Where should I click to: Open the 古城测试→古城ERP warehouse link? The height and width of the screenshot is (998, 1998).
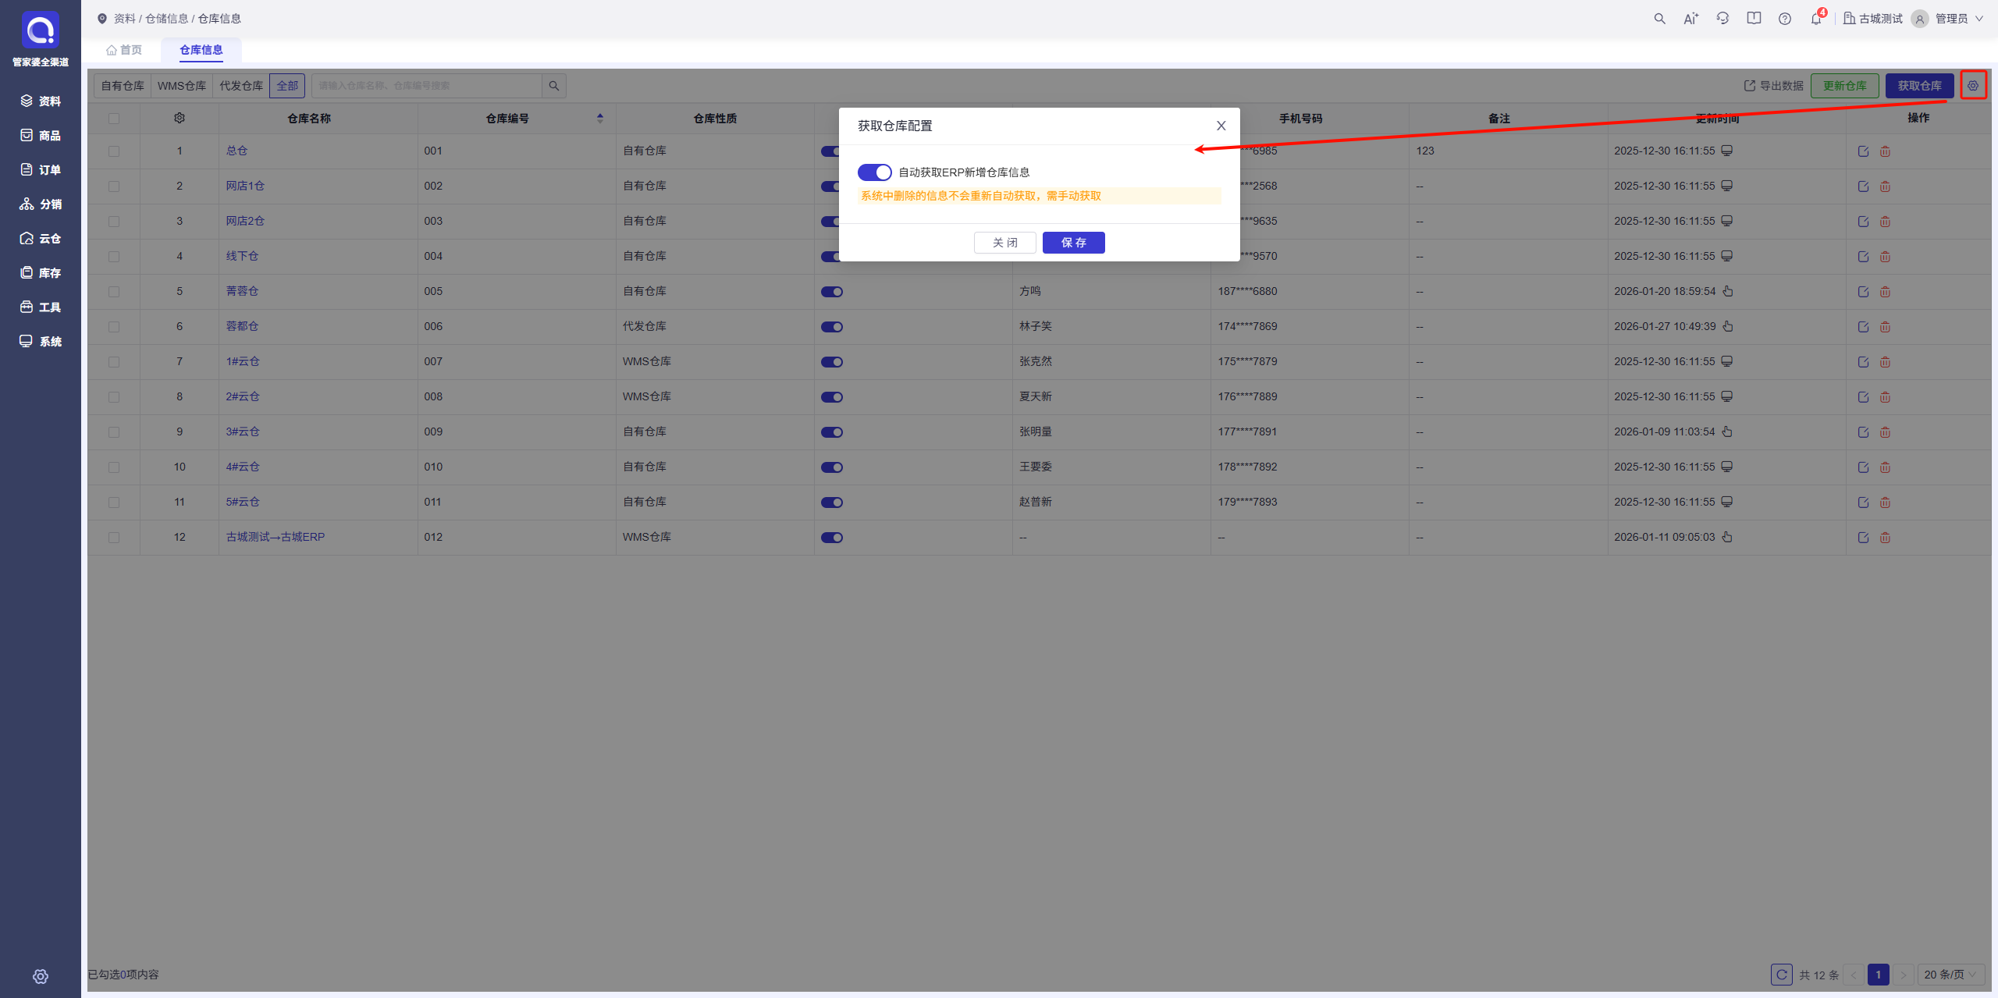pos(276,537)
